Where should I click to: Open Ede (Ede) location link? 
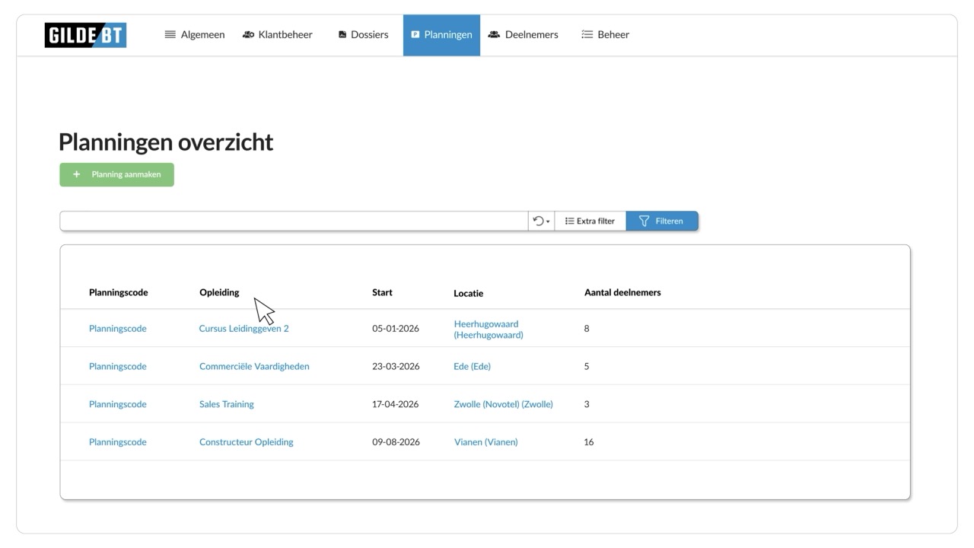(473, 366)
